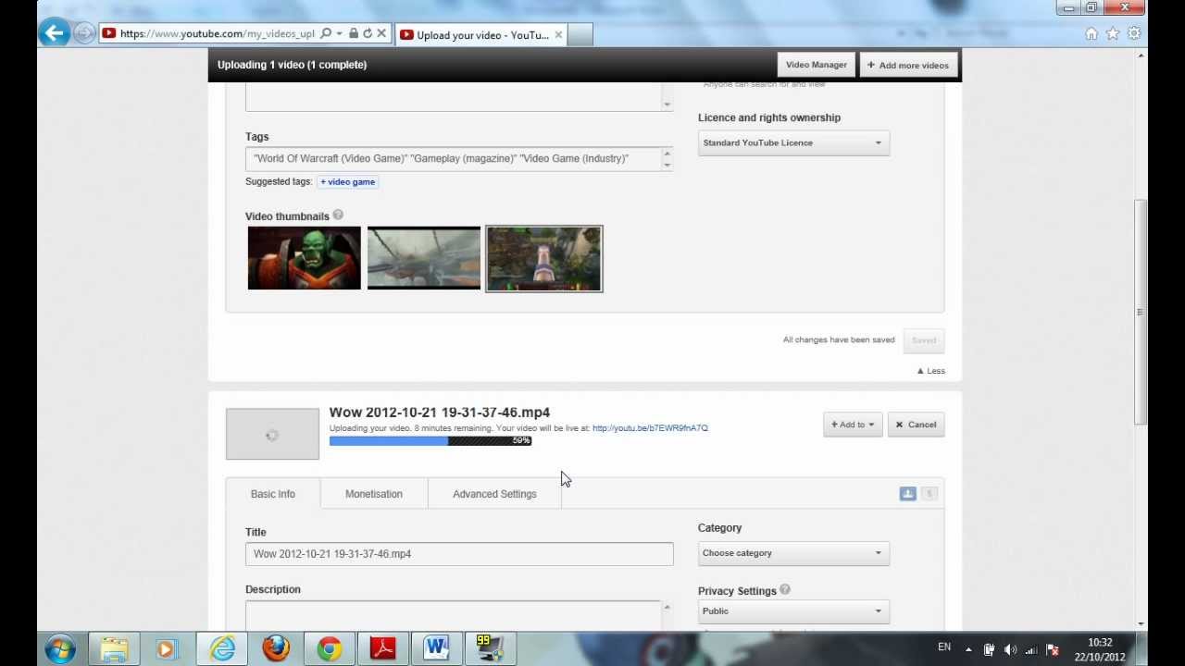The height and width of the screenshot is (666, 1185).
Task: Launch Google Chrome from taskbar
Action: coord(330,648)
